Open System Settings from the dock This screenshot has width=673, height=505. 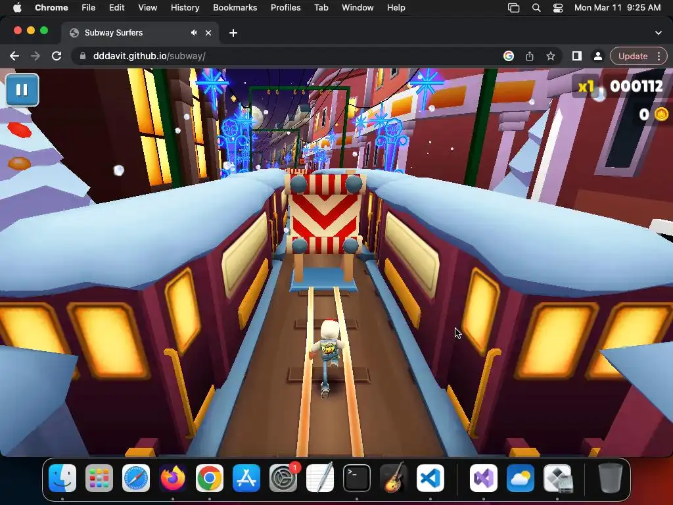click(x=283, y=478)
